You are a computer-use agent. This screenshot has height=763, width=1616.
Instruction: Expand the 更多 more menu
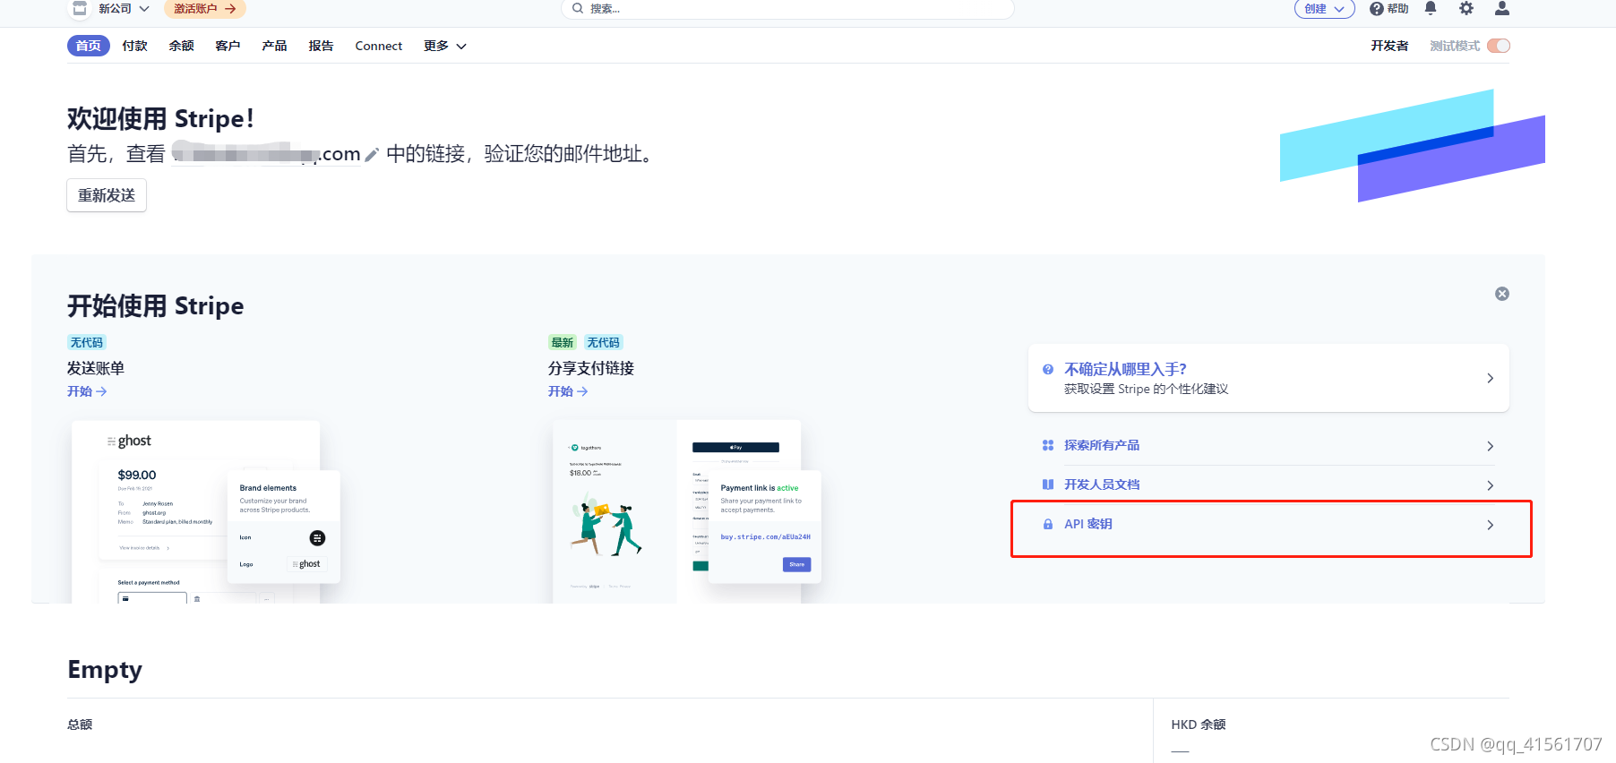coord(444,46)
